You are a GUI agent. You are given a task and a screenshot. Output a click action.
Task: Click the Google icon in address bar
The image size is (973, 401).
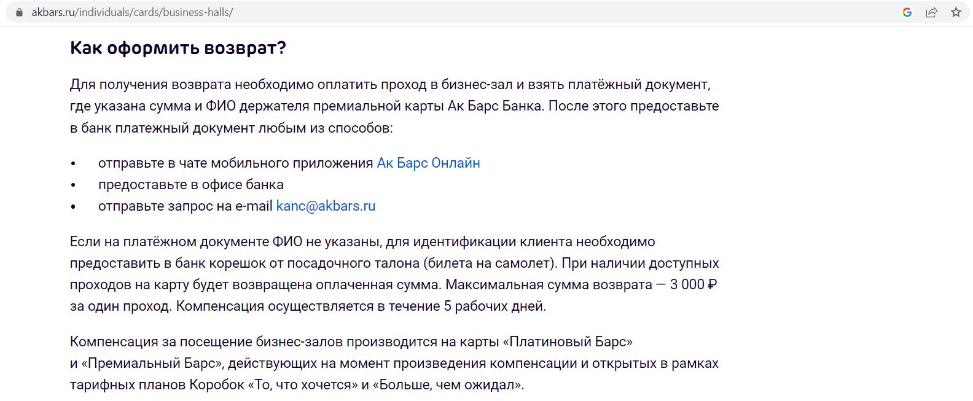(x=907, y=12)
